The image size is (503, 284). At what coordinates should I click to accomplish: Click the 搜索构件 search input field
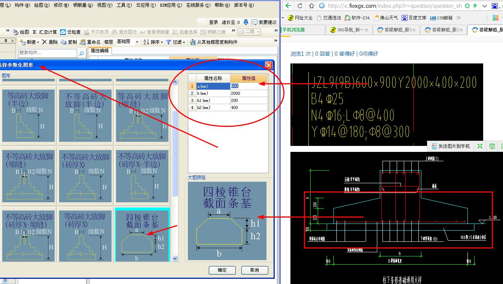[x=48, y=53]
